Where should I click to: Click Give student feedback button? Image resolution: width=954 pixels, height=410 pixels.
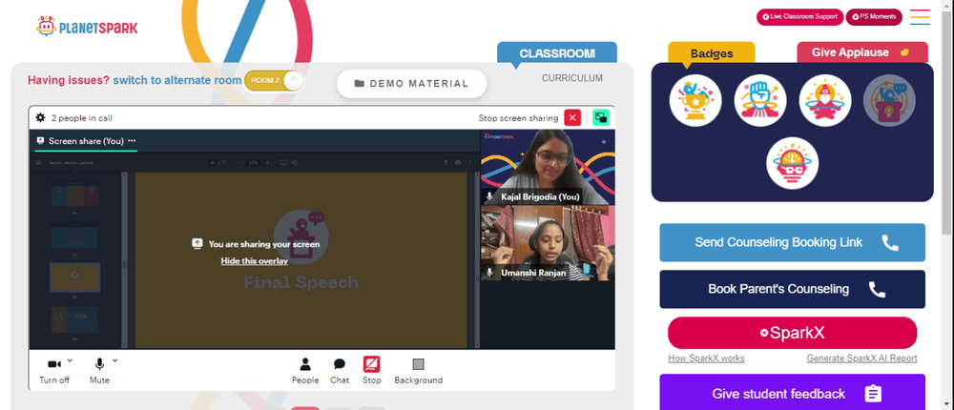pyautogui.click(x=792, y=394)
